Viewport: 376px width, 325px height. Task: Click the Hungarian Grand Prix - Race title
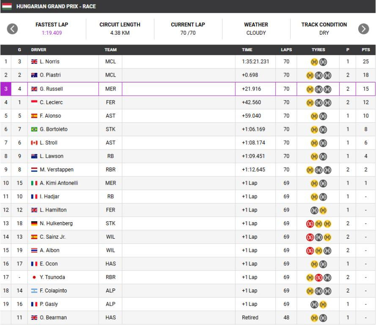[56, 6]
